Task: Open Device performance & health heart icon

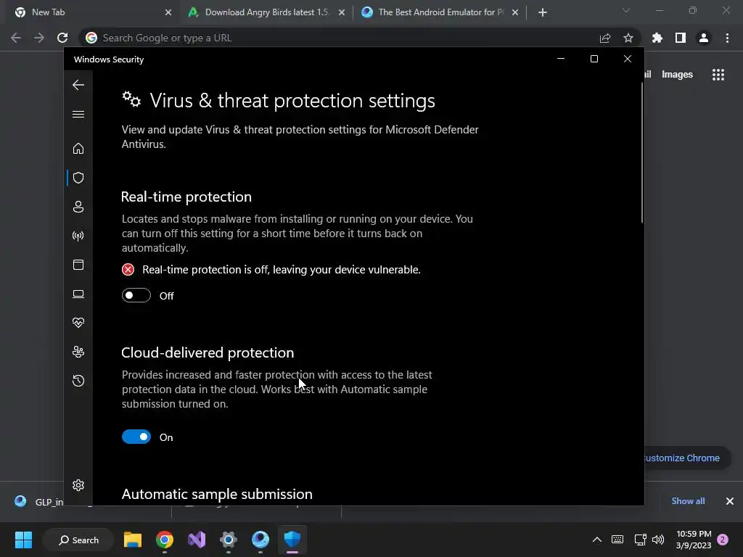Action: 78,323
